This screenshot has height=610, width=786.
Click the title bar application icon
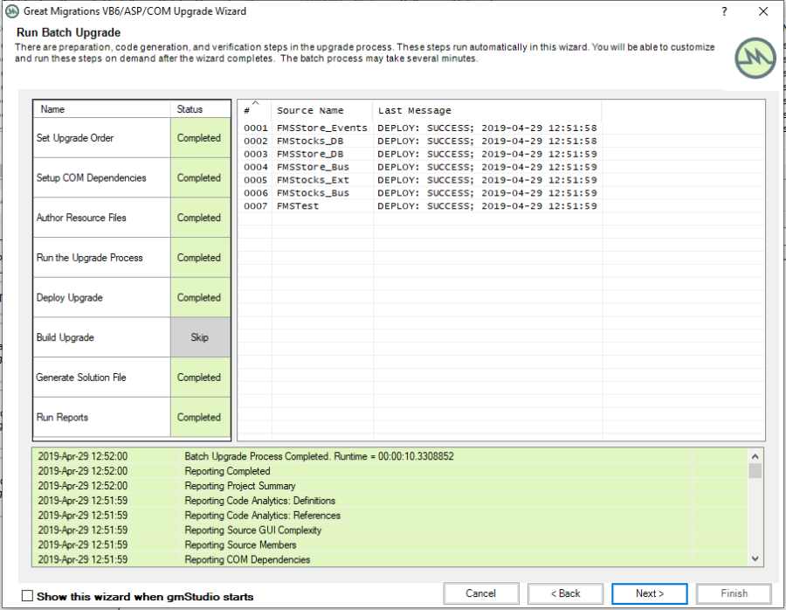pos(12,11)
